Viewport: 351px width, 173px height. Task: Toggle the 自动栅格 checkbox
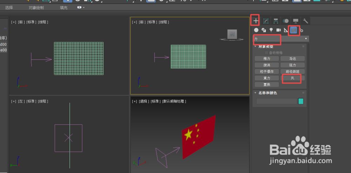[266, 53]
